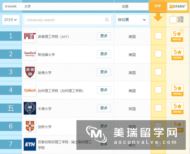
Task: Open the 2019 year dropdown
Action: pyautogui.click(x=11, y=20)
